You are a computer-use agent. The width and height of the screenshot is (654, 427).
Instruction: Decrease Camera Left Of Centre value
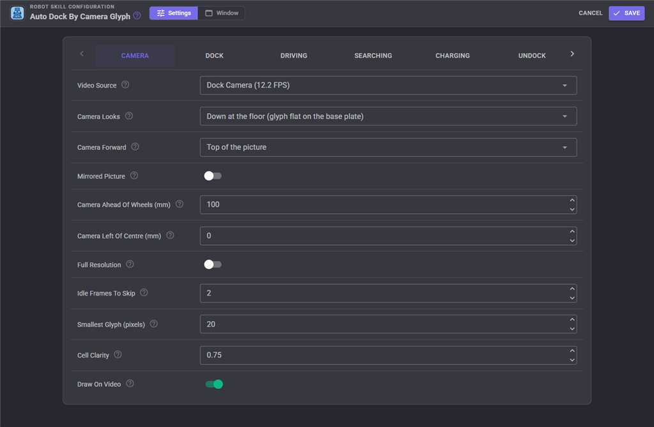coord(572,241)
